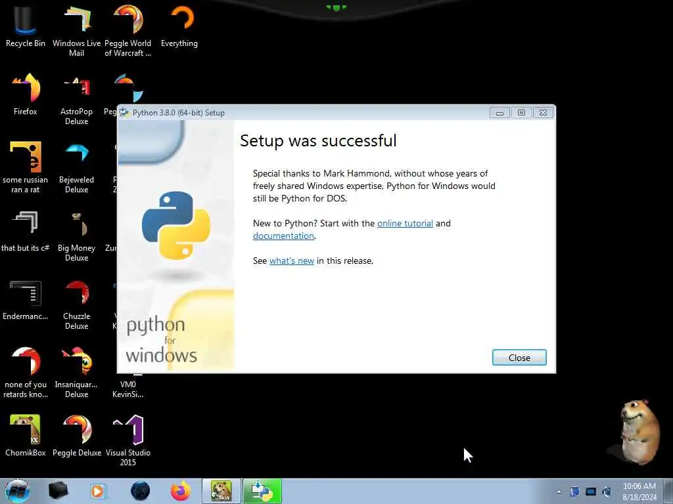Click the monitor icon in system tray
The image size is (673, 504).
[x=591, y=492]
